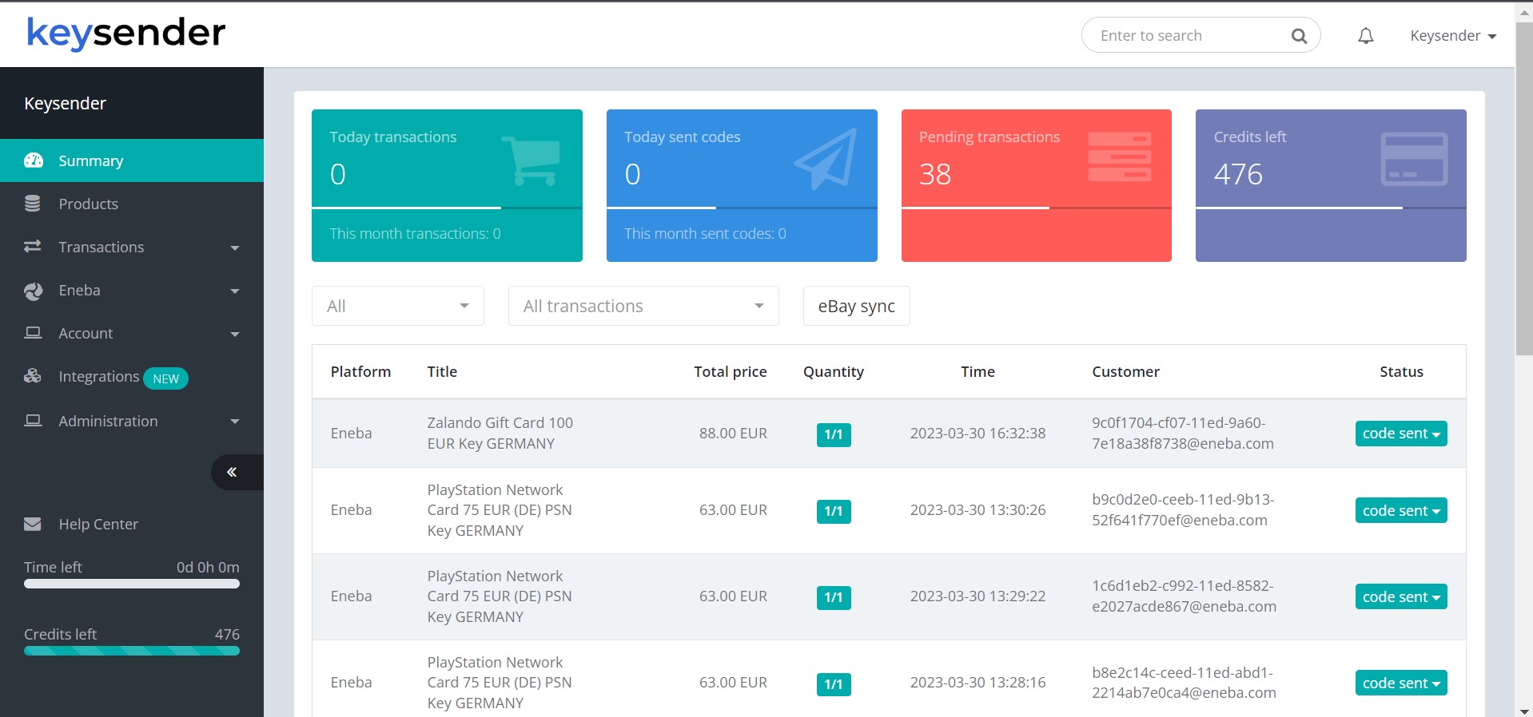Open Administration menu item

(x=132, y=421)
